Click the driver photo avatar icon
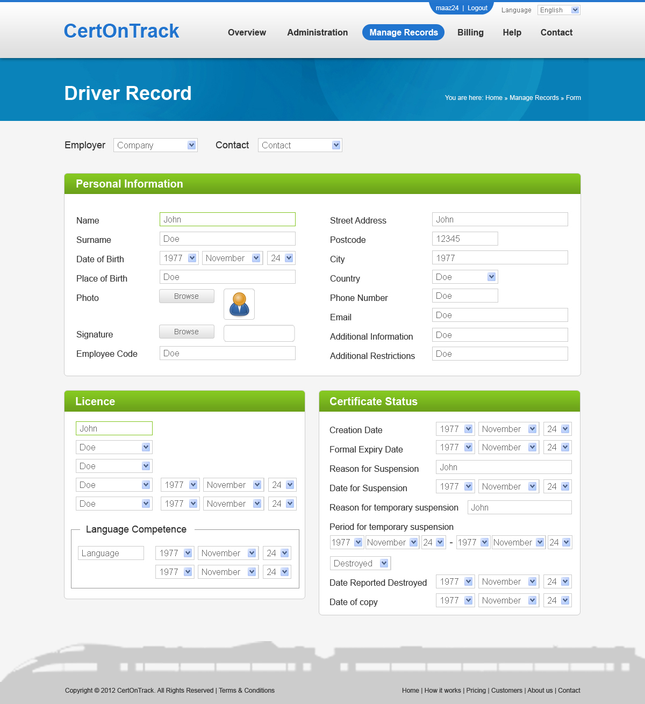 [239, 304]
